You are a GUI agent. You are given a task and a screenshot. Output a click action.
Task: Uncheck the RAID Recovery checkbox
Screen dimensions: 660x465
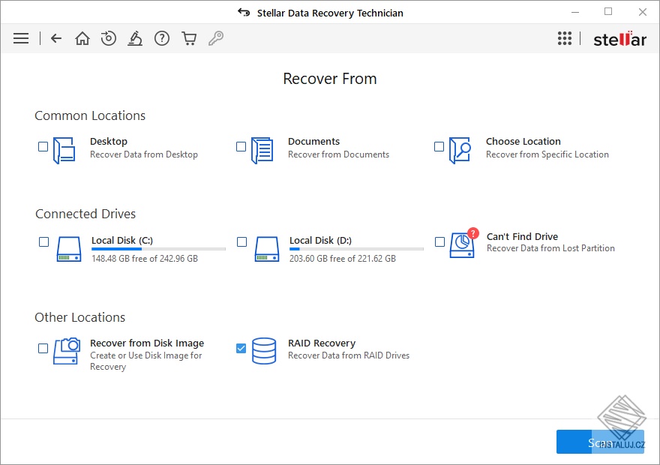[241, 349]
